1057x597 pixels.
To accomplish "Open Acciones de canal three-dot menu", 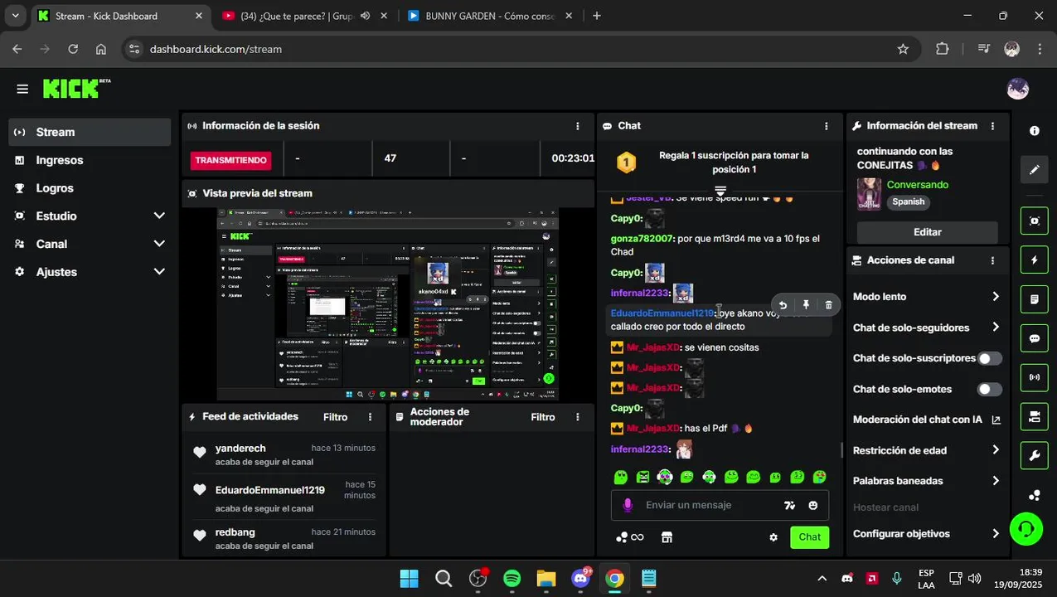I will coord(993,260).
